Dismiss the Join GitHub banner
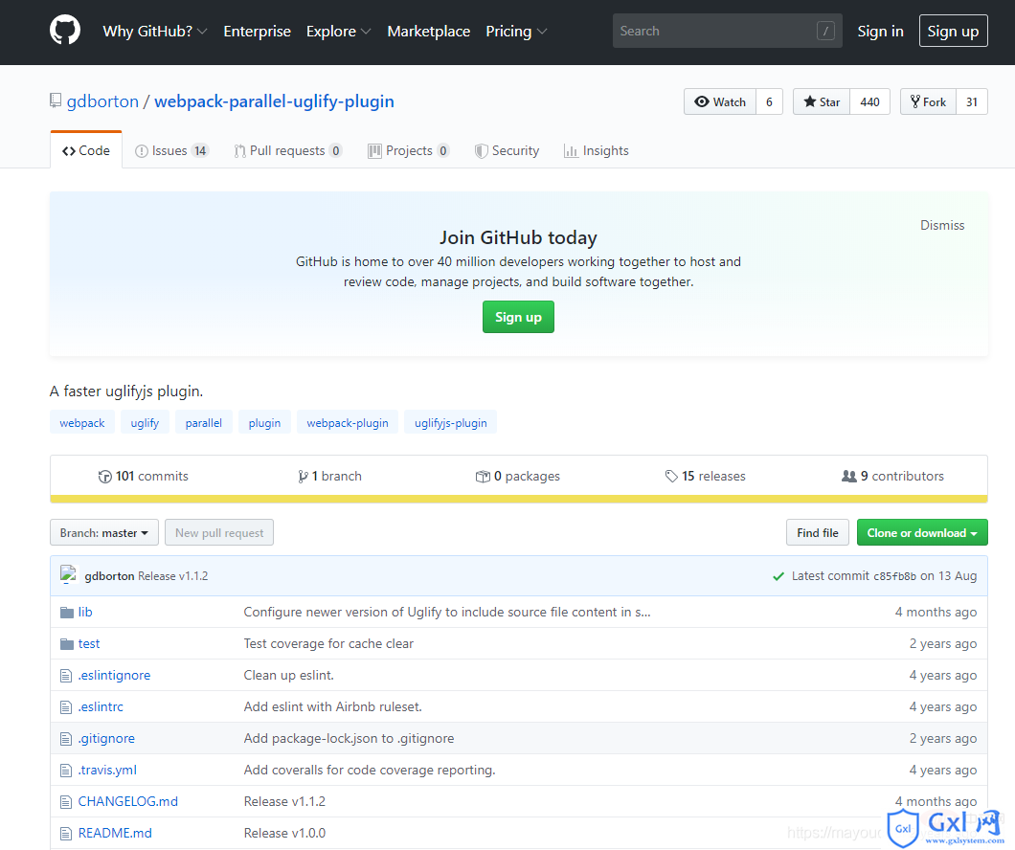Image resolution: width=1015 pixels, height=850 pixels. [x=942, y=225]
